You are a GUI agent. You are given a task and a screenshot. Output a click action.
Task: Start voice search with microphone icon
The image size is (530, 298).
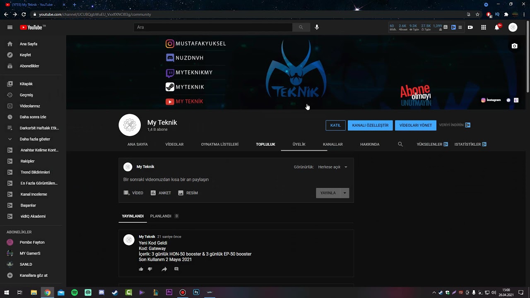tap(317, 27)
